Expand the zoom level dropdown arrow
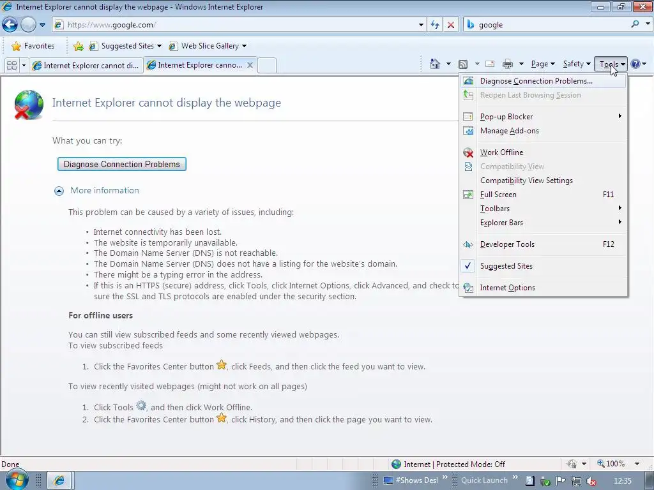Viewport: 654px width, 490px height. (x=637, y=464)
